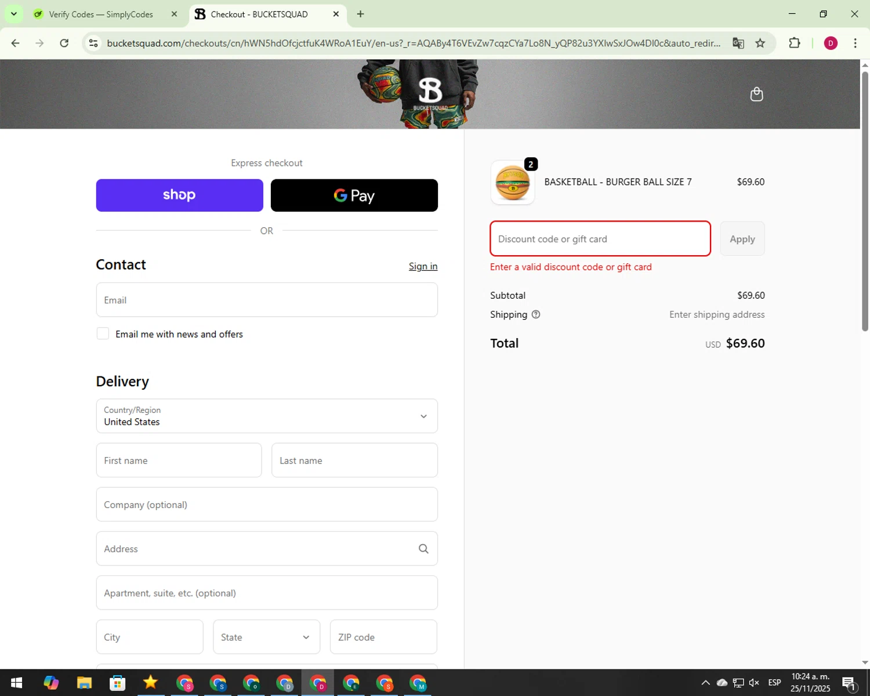Screen dimensions: 870x696
Task: Bookmark this page with star icon
Action: [x=760, y=43]
